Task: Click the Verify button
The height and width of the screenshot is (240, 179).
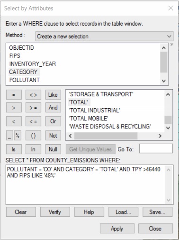Action: coord(55,212)
